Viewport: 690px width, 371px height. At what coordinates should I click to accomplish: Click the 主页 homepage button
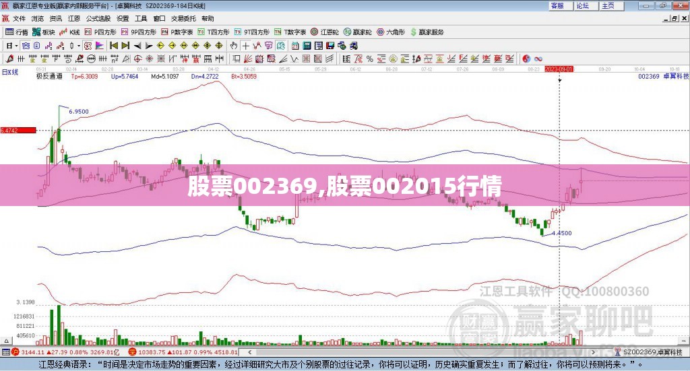[x=611, y=5]
